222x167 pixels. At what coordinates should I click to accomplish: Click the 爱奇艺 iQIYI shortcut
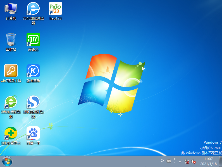point(33,40)
